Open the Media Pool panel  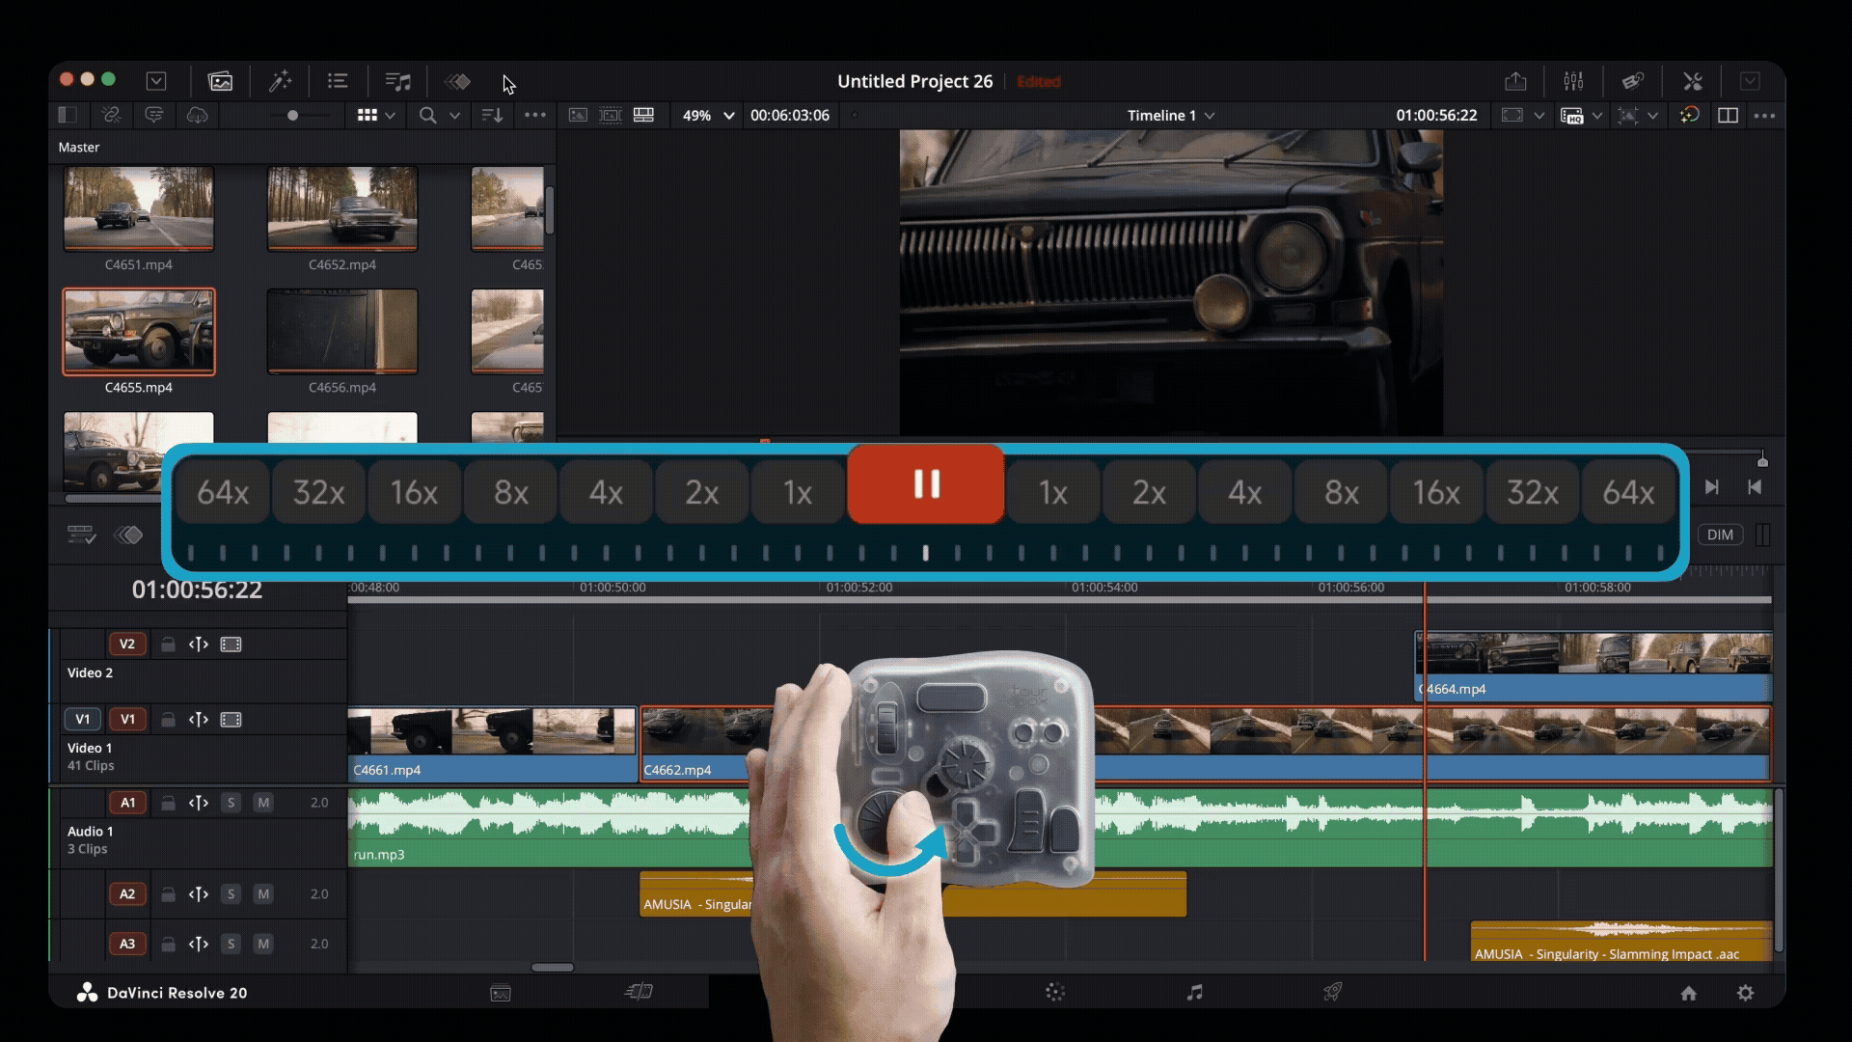tap(220, 81)
